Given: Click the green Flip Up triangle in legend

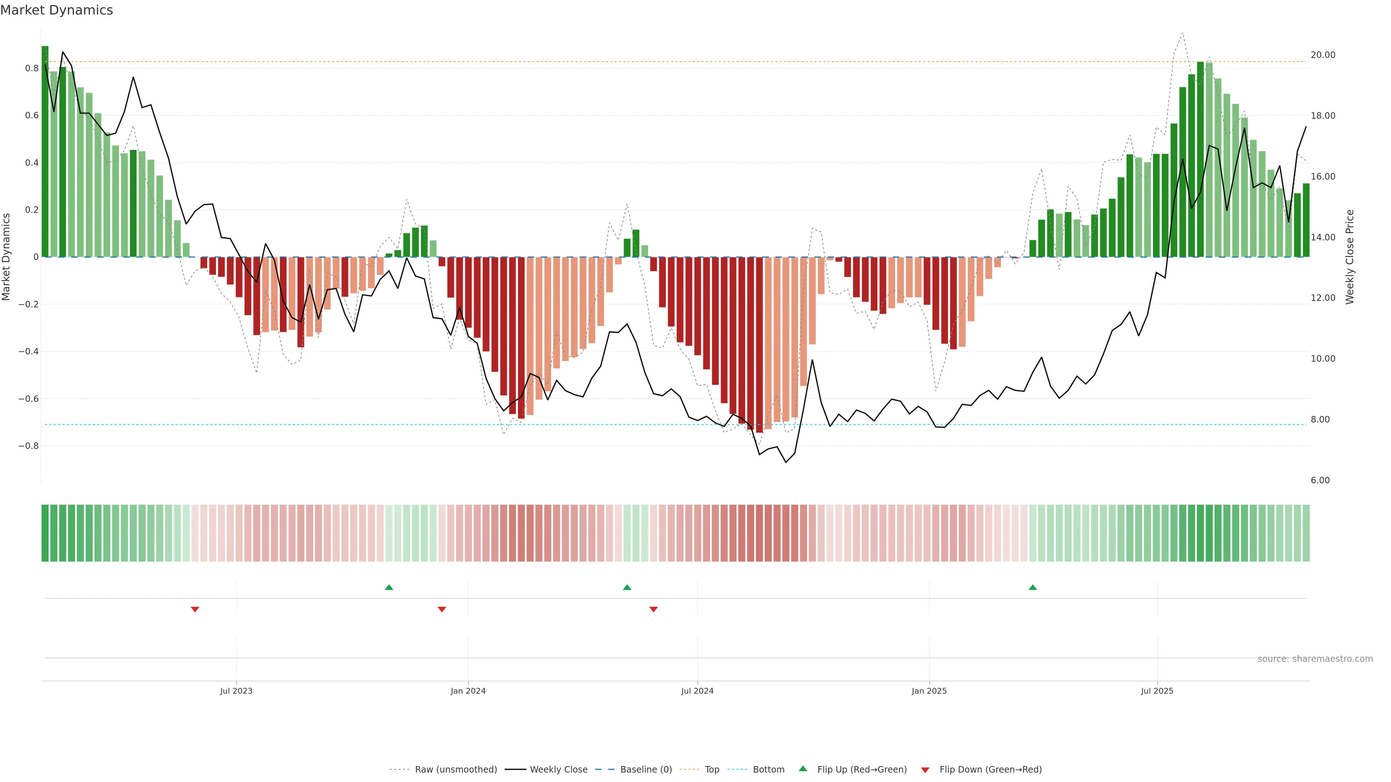Looking at the screenshot, I should [803, 769].
